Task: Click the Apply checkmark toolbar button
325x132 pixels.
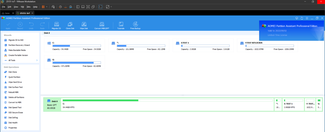Action: click(8, 25)
